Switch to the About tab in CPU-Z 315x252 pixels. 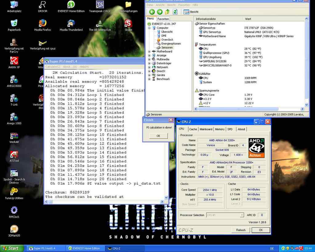click(x=241, y=129)
